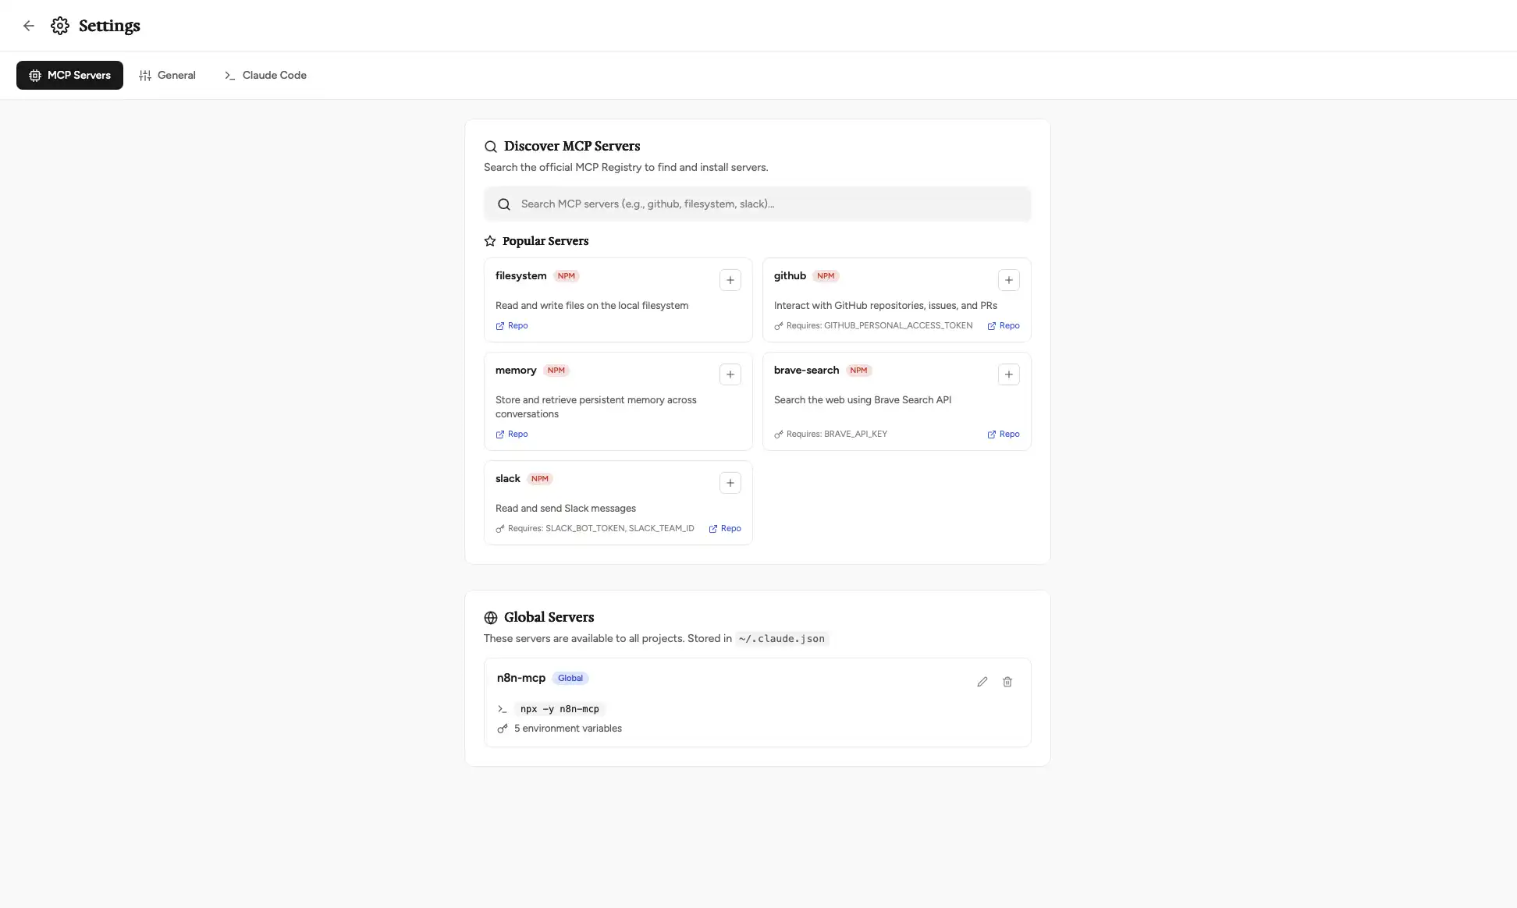Switch to the General tab
Image resolution: width=1517 pixels, height=908 pixels.
pyautogui.click(x=167, y=75)
